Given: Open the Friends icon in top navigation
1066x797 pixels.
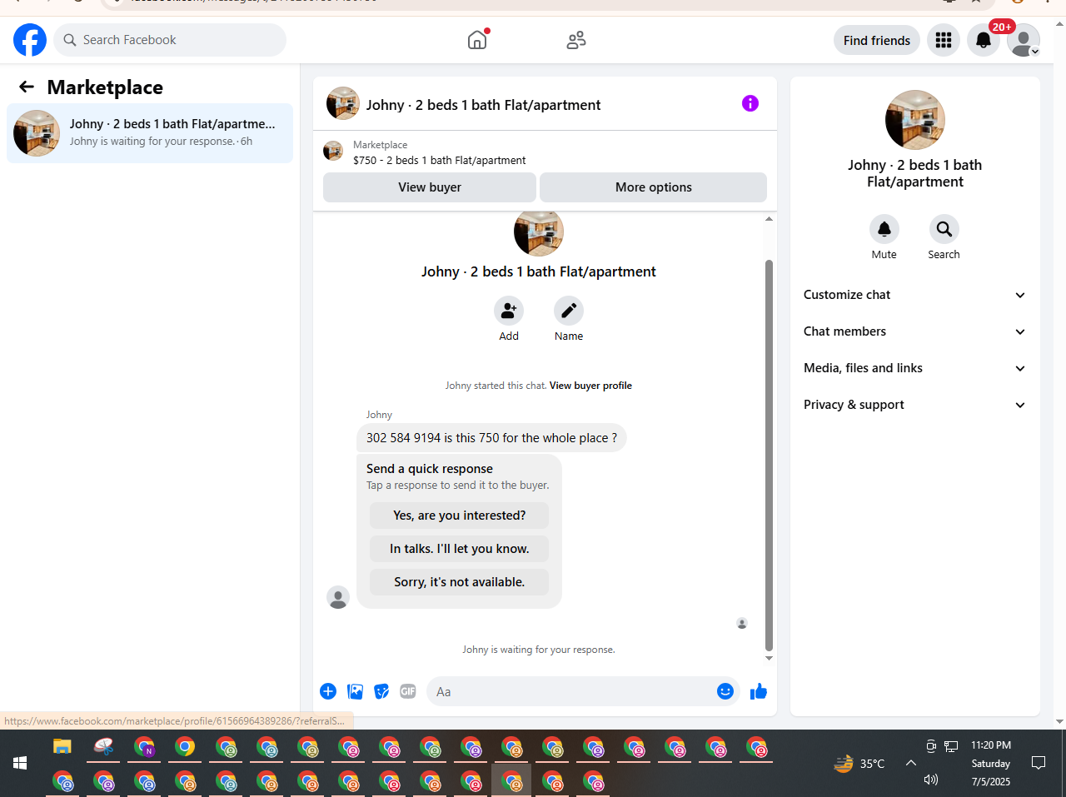Looking at the screenshot, I should pos(576,40).
